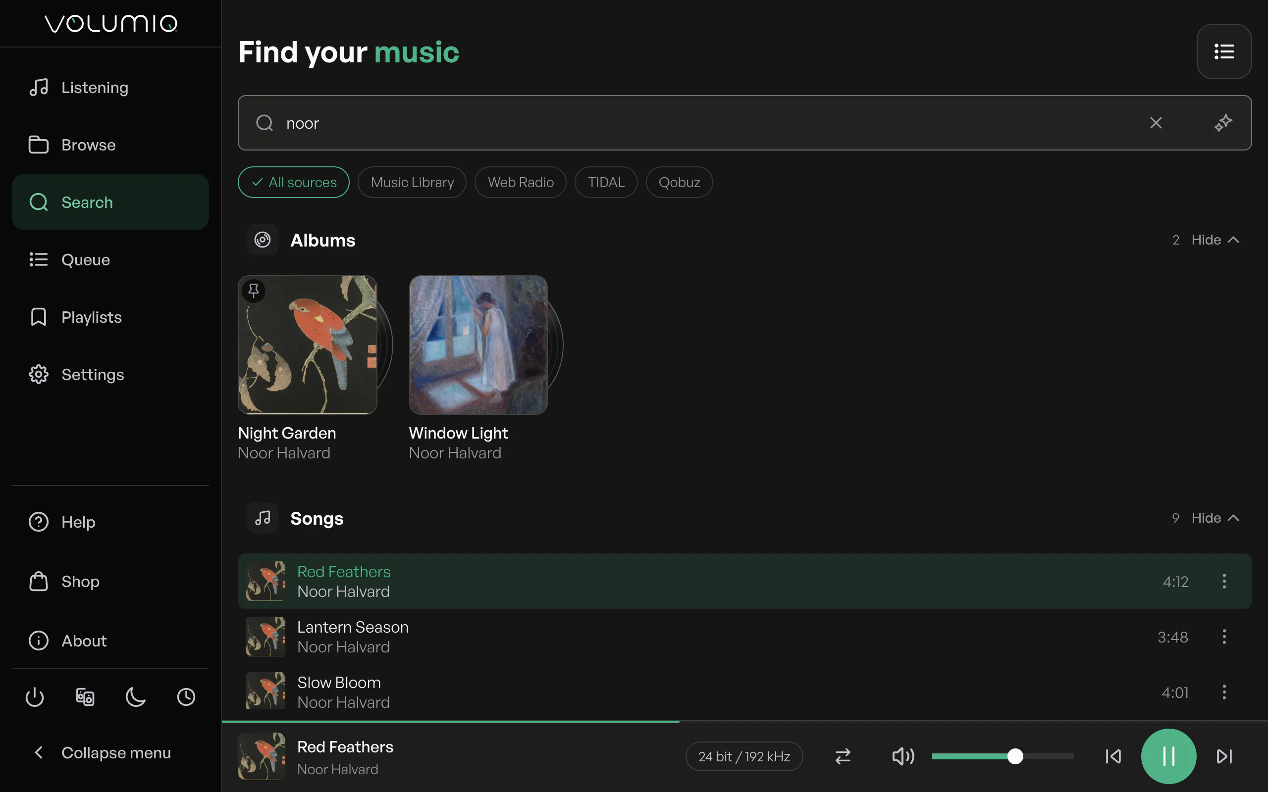Filter results by Web Radio
Screen dimensions: 1268x792
[x=520, y=182]
